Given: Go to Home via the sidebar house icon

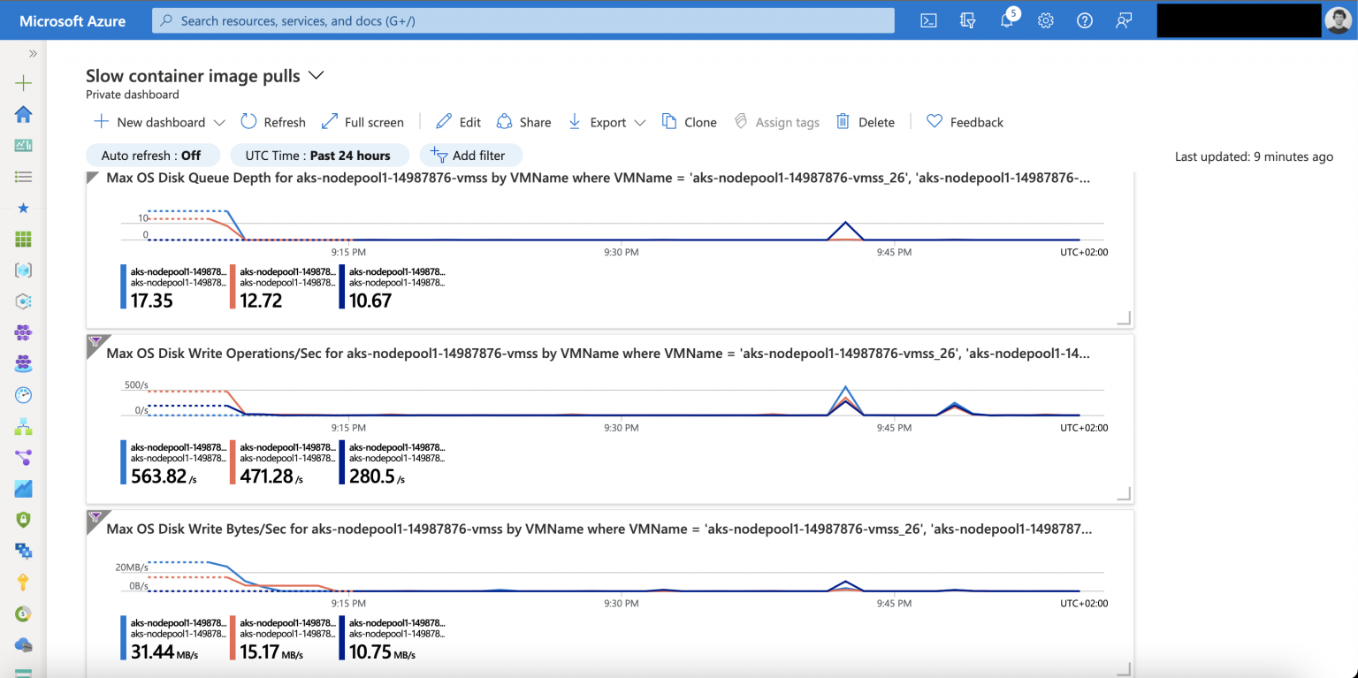Looking at the screenshot, I should click(x=23, y=114).
